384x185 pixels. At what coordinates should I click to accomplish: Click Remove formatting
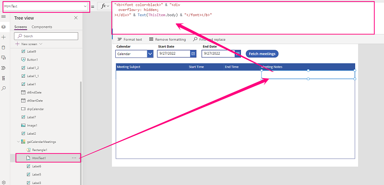[x=168, y=39]
